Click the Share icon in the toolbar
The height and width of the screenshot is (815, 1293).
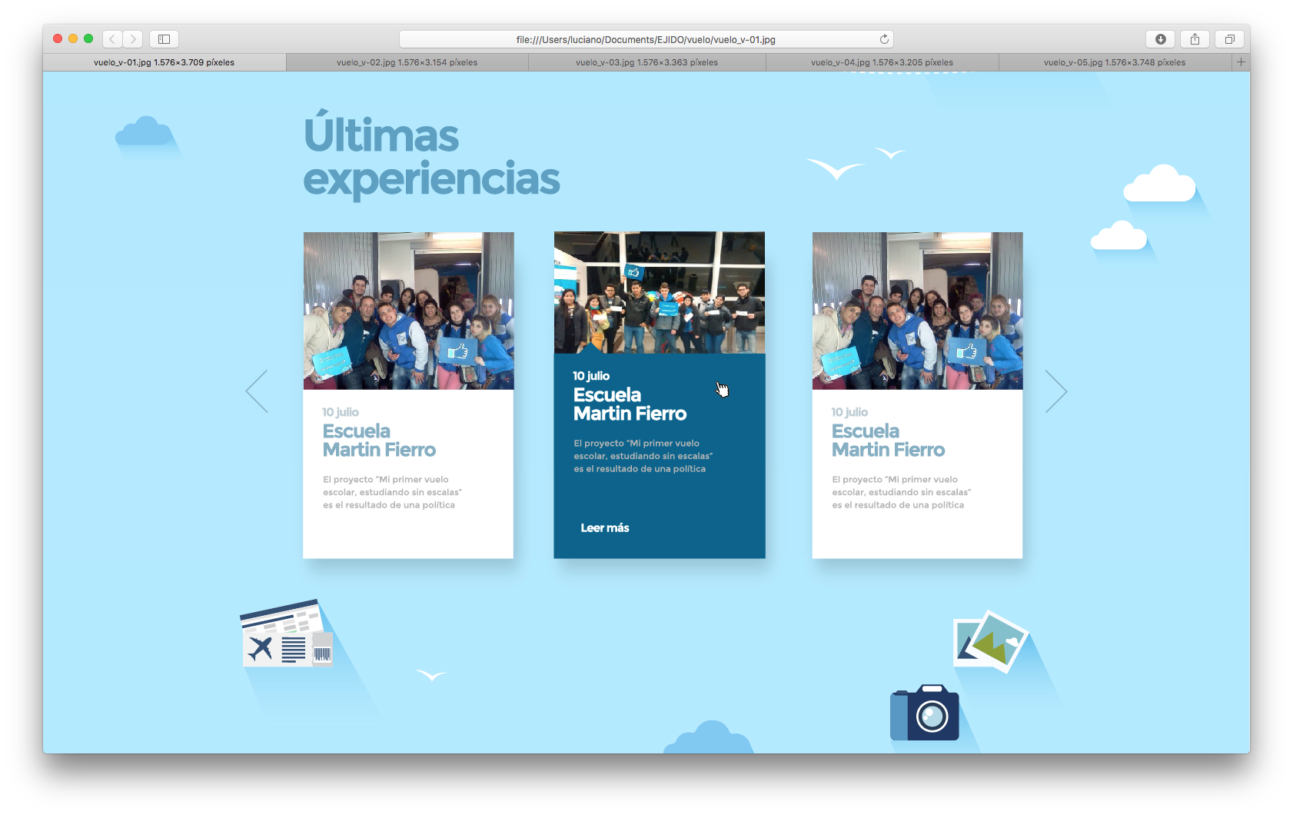point(1195,39)
